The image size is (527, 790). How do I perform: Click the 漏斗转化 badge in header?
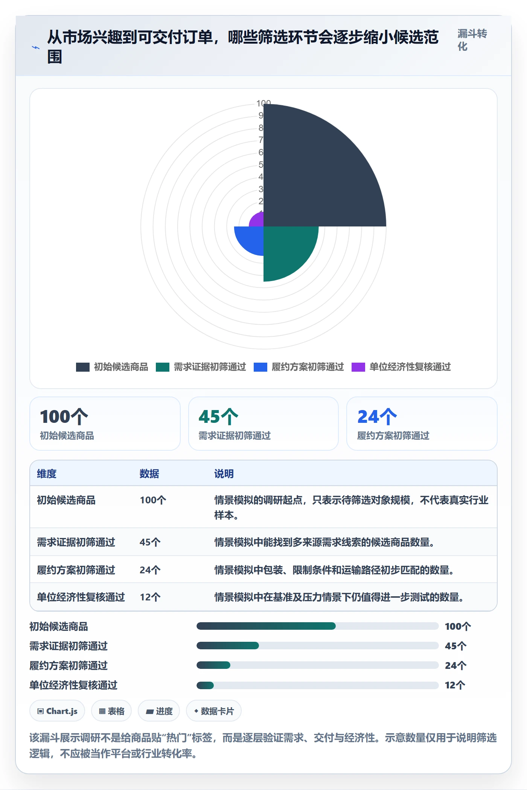[x=472, y=40]
